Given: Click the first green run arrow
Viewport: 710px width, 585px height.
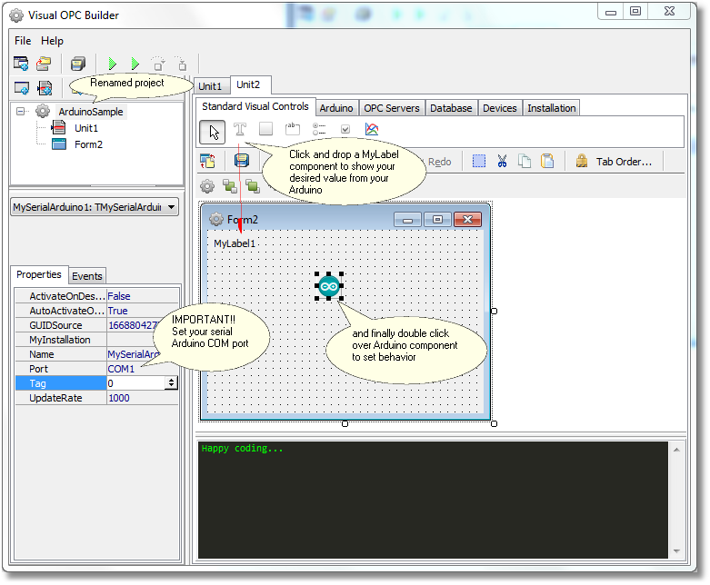Looking at the screenshot, I should click(x=113, y=64).
